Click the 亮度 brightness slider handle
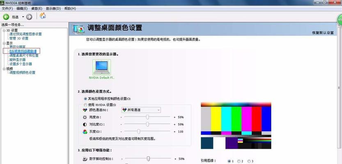 pyautogui.click(x=147, y=117)
